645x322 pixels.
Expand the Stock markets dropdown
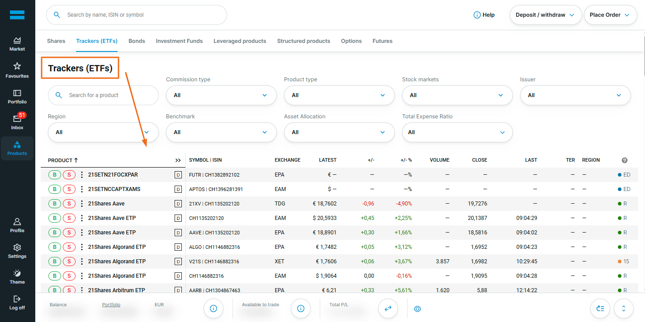coord(457,95)
